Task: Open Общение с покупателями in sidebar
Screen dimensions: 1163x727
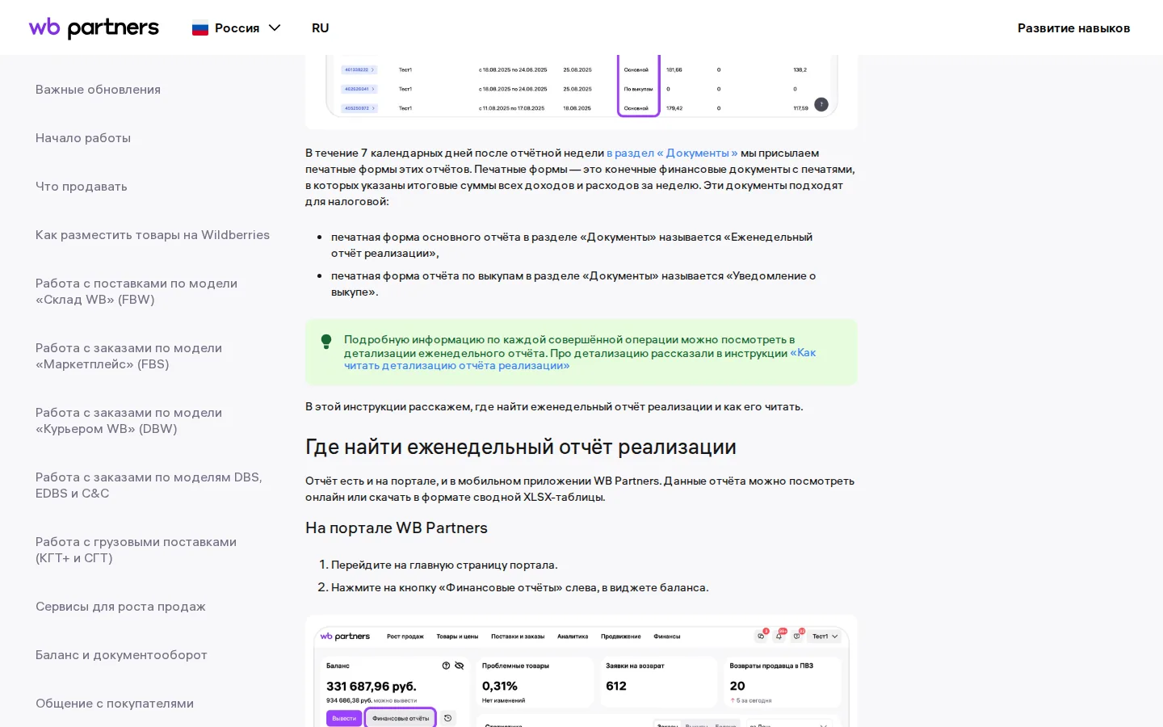Action: (115, 704)
